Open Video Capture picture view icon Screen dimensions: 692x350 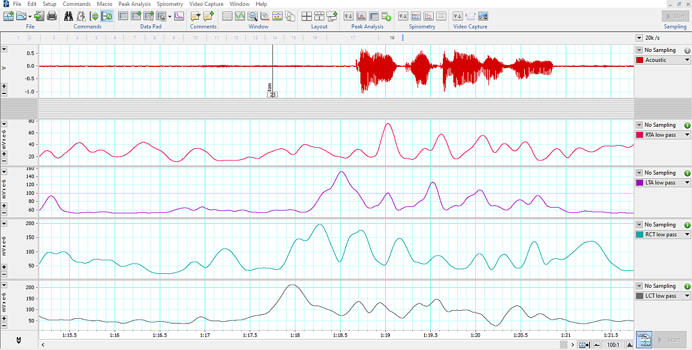[483, 16]
